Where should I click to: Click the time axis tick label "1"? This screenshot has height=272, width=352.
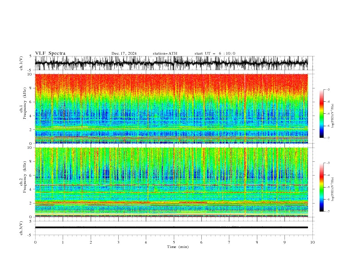63,242
